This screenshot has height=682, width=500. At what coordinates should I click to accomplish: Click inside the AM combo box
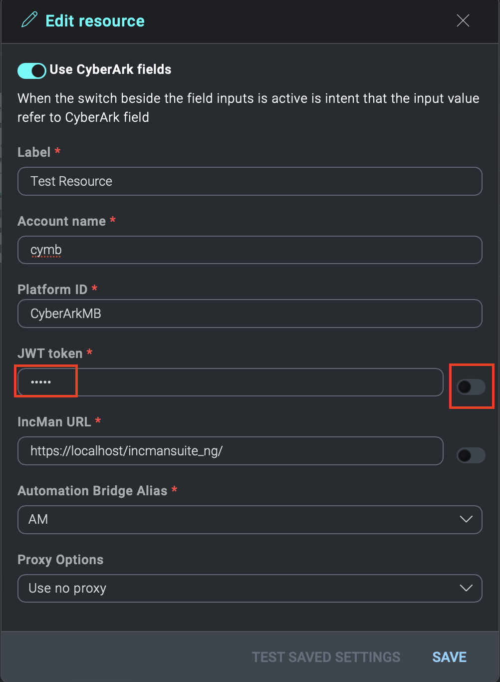pyautogui.click(x=200, y=520)
